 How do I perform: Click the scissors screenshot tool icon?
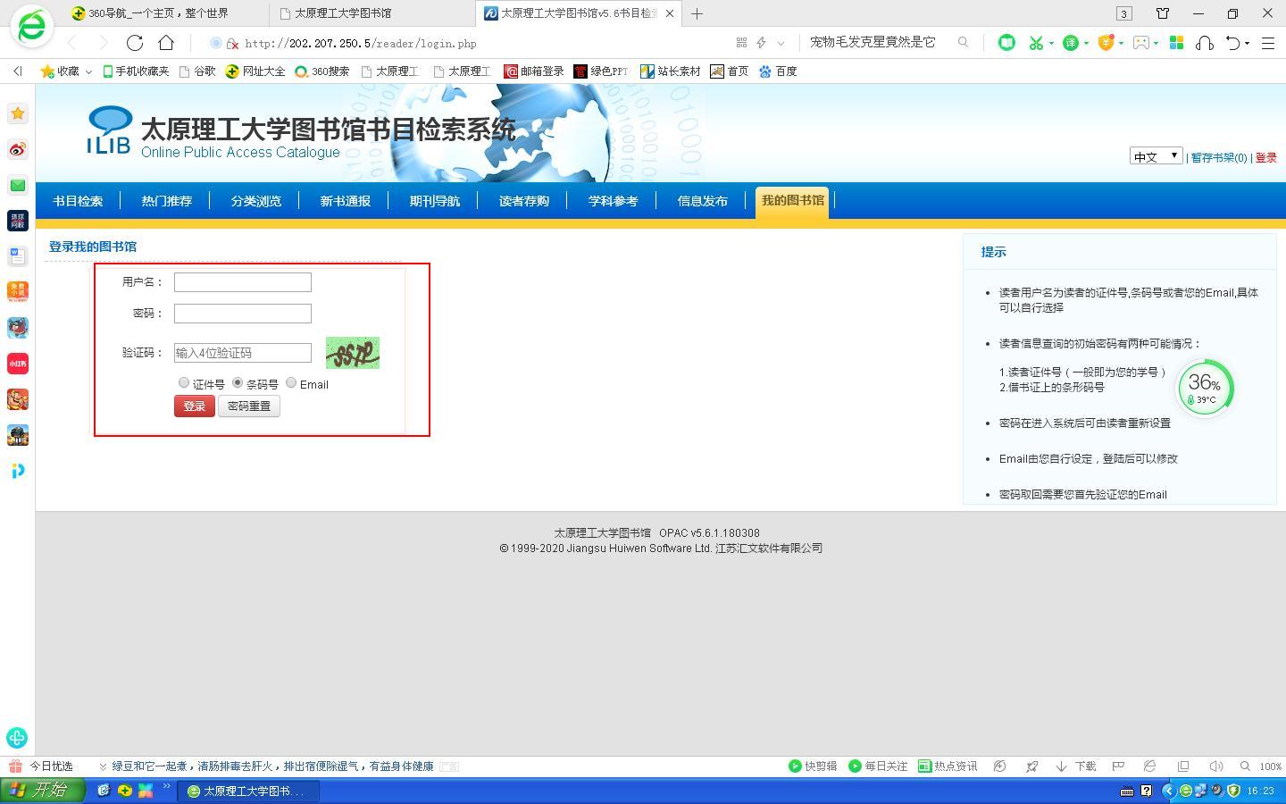[x=1035, y=43]
